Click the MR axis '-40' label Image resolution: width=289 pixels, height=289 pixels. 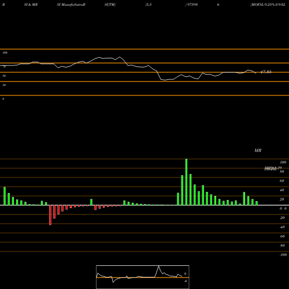point(282,227)
